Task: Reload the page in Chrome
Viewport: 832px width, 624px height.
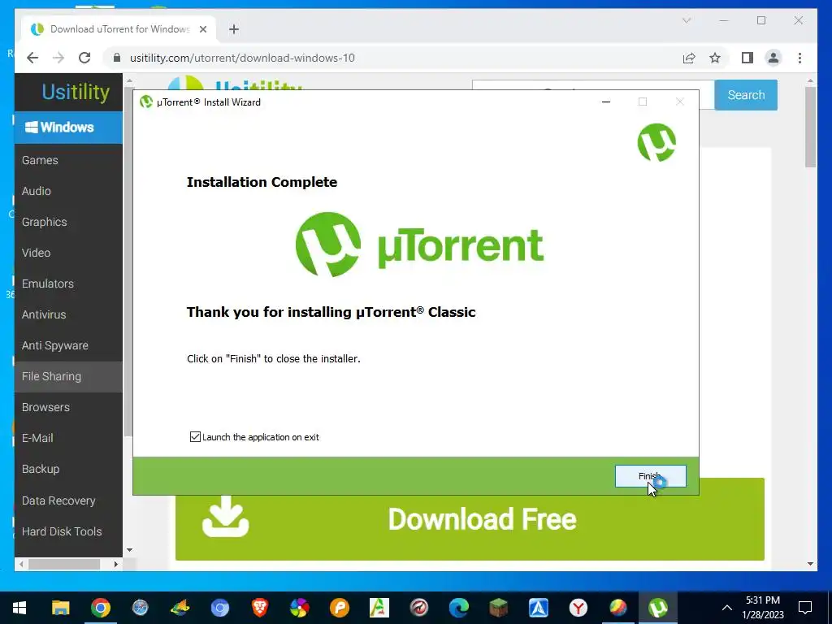Action: tap(84, 58)
